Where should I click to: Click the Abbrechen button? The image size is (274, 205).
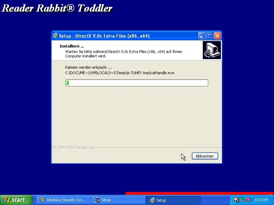pos(205,156)
